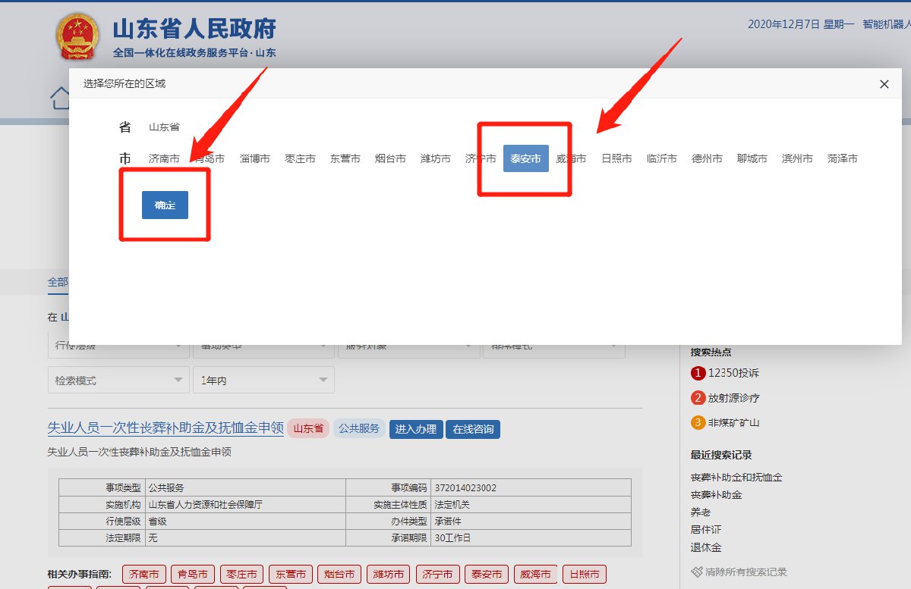Open 潍坊市 related service guide link
The width and height of the screenshot is (911, 589).
coord(389,575)
